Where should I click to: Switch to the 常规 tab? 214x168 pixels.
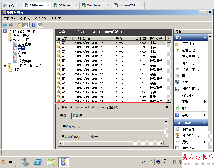63,115
